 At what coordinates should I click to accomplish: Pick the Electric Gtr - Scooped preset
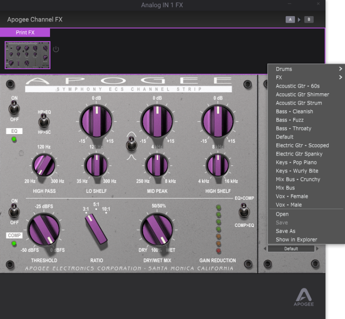307,145
